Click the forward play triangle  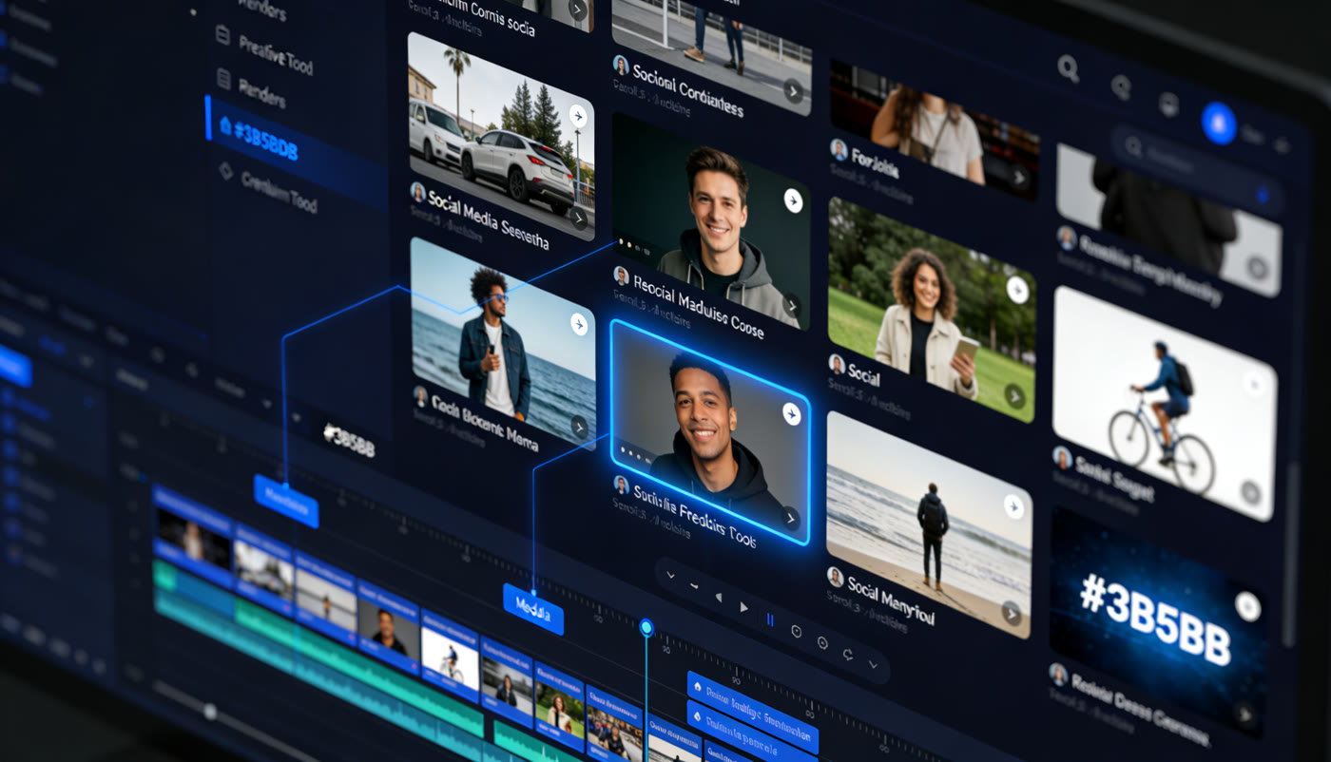click(x=744, y=608)
